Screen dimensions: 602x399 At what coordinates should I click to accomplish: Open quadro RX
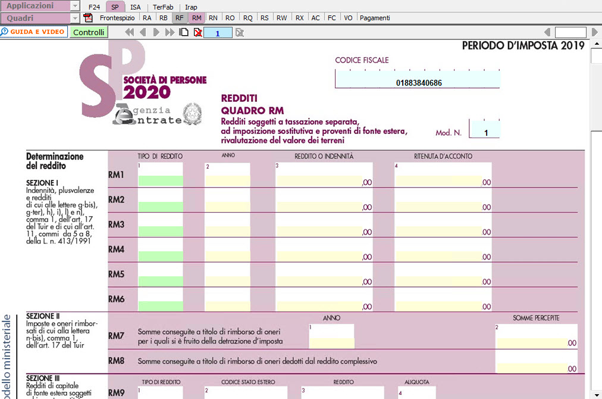(299, 18)
